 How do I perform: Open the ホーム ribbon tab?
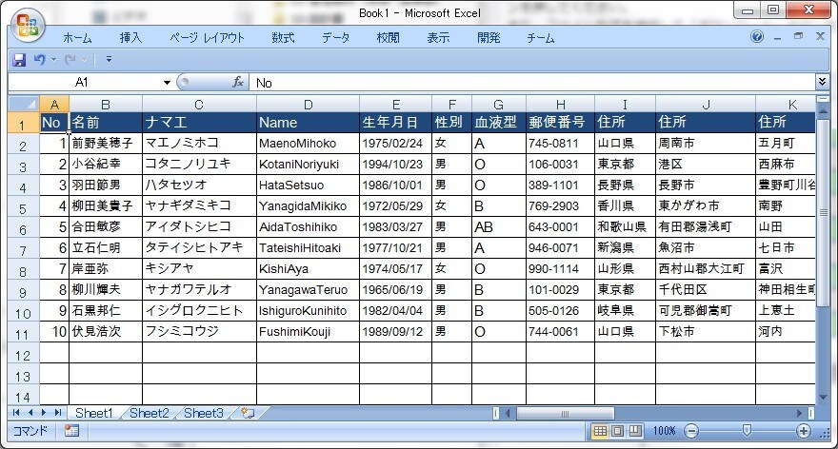(x=77, y=38)
